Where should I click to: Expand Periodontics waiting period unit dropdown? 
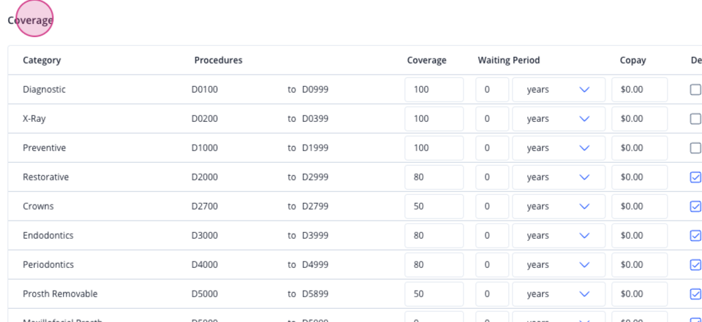point(559,265)
